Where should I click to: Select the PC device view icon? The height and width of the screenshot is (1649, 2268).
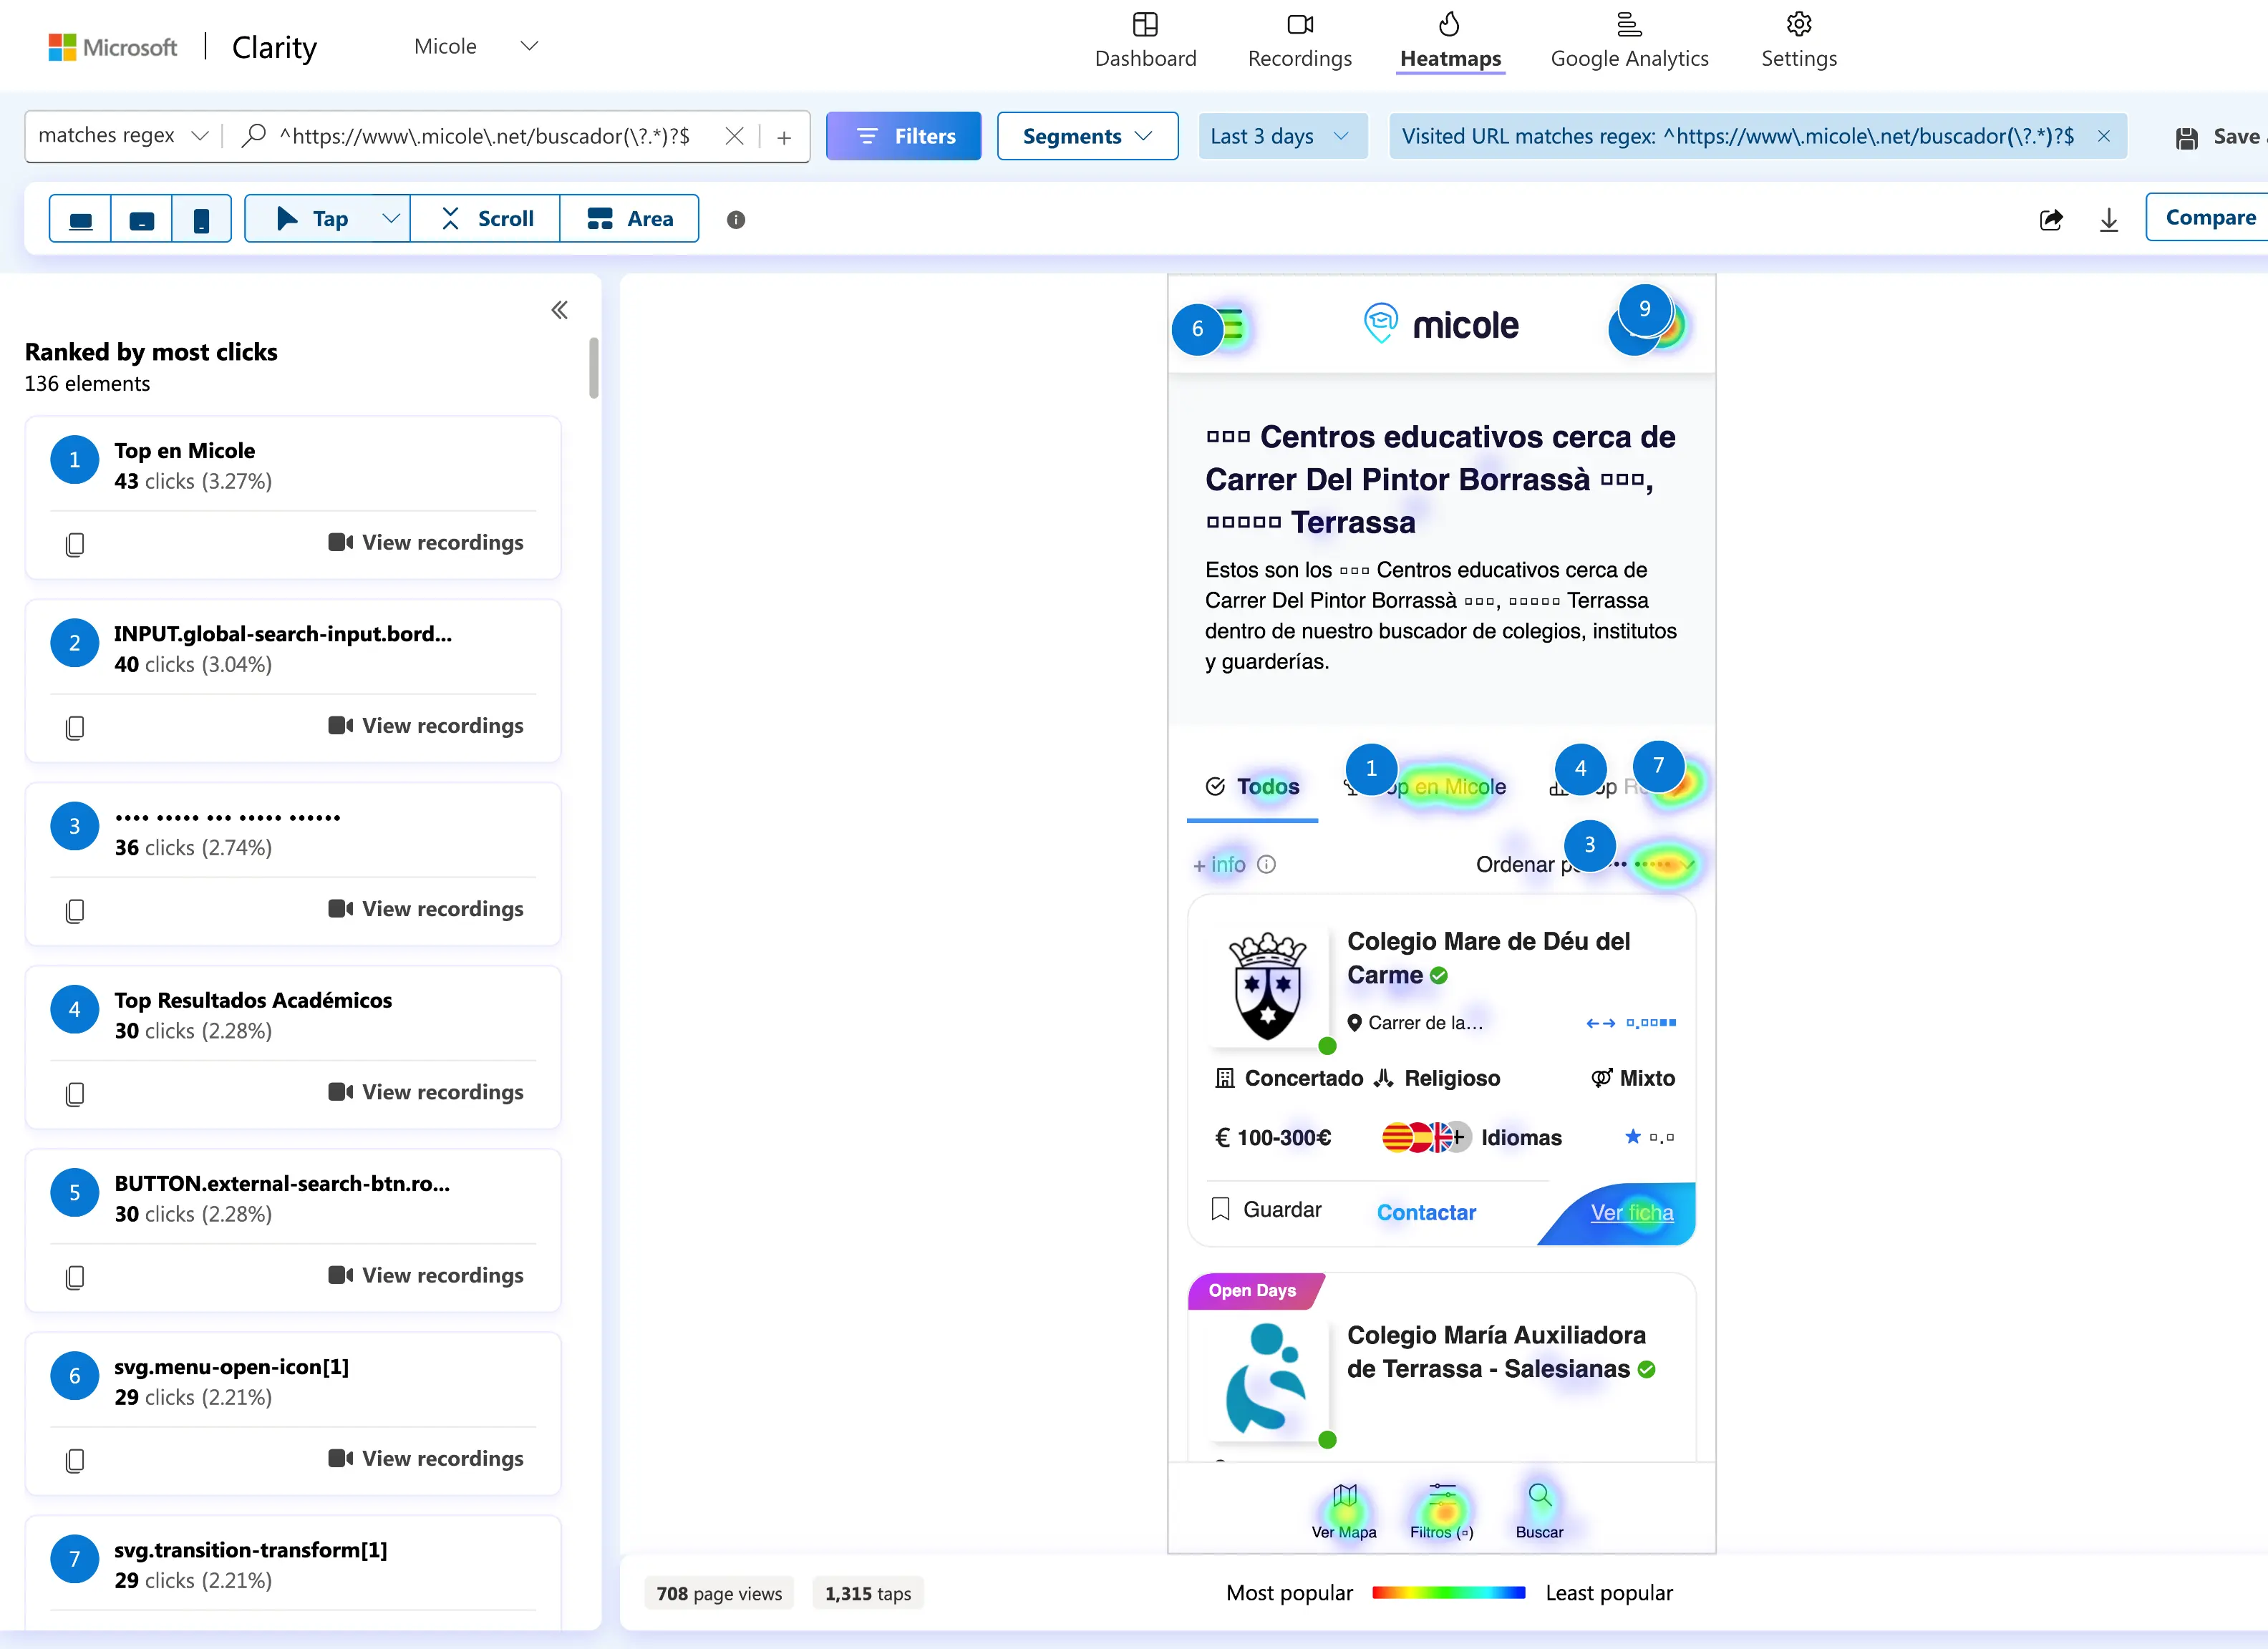click(x=81, y=219)
